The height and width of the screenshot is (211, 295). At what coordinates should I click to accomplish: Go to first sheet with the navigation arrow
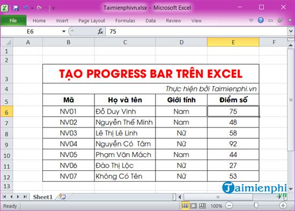point(4,197)
